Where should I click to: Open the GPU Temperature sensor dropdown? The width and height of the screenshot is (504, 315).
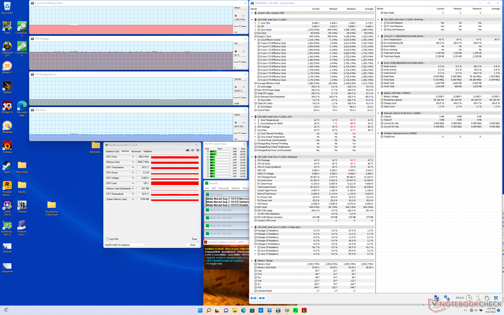133,167
